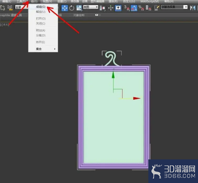Click the 全部 selection filter box
198x183 pixels.
point(21,7)
